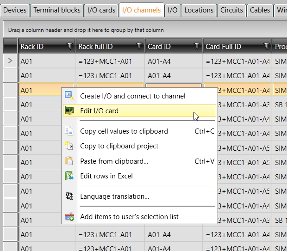
Task: Click the Language translation icon
Action: (69, 196)
